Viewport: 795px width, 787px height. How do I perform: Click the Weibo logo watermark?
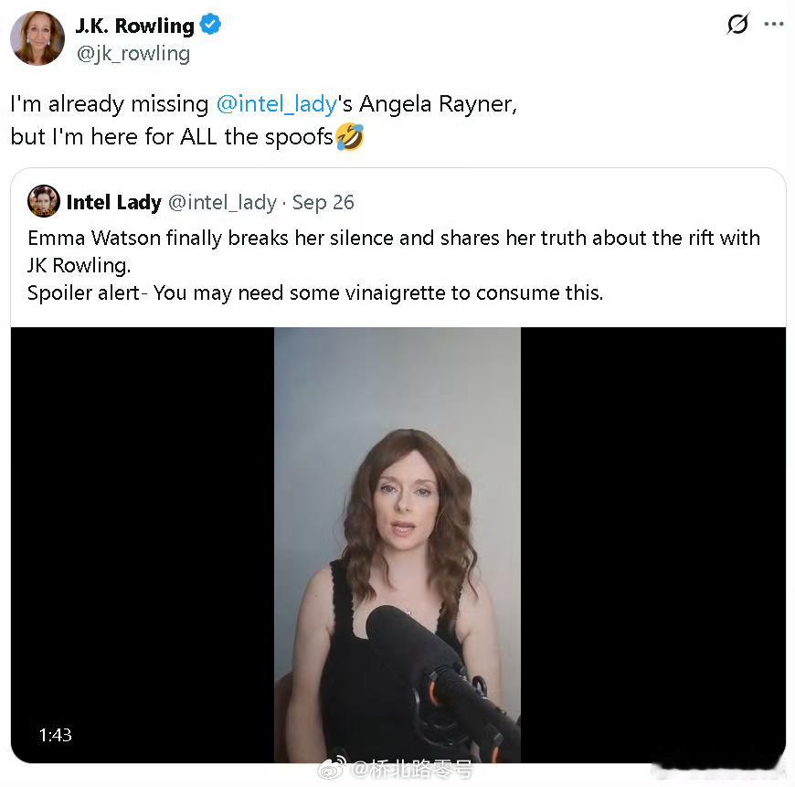332,767
